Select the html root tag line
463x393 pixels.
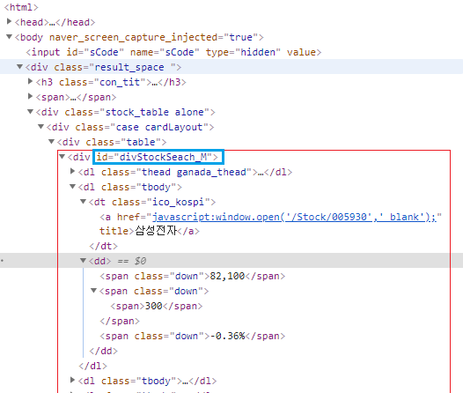(21, 7)
